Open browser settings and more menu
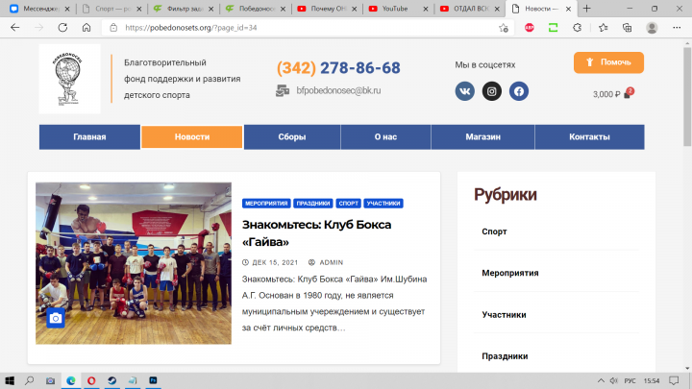The height and width of the screenshot is (389, 692). click(677, 27)
